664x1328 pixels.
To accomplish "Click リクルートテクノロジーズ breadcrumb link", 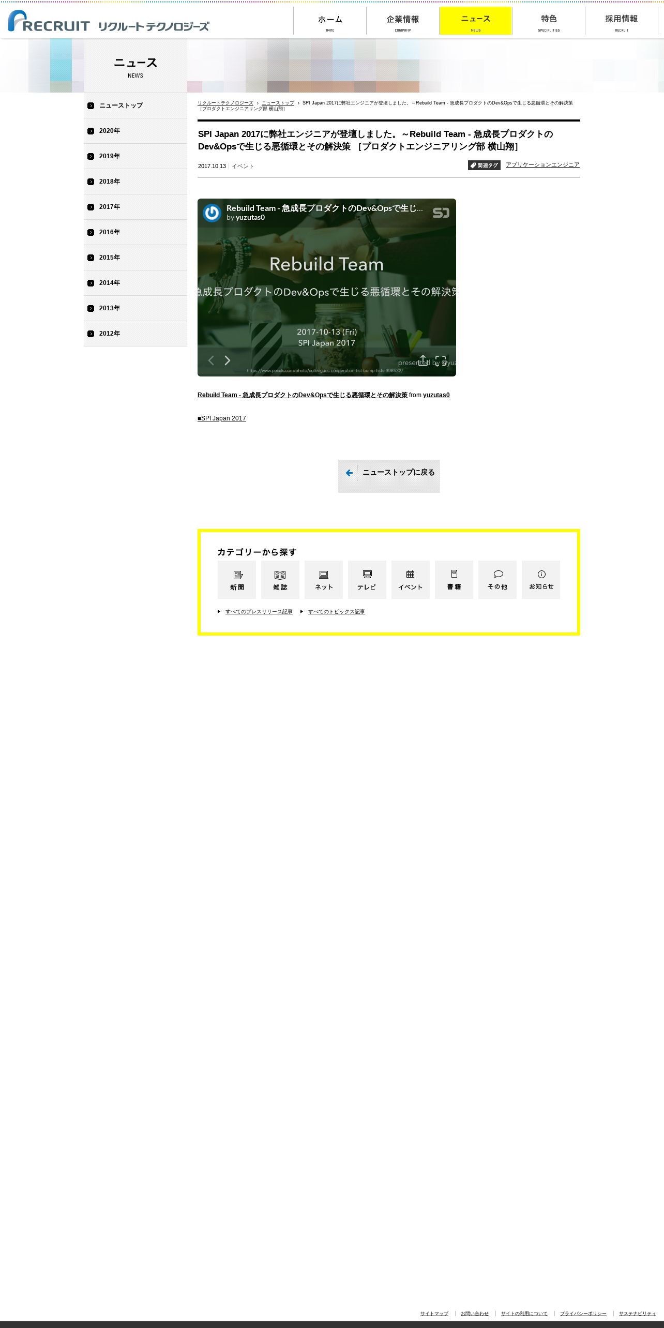I will pyautogui.click(x=225, y=103).
